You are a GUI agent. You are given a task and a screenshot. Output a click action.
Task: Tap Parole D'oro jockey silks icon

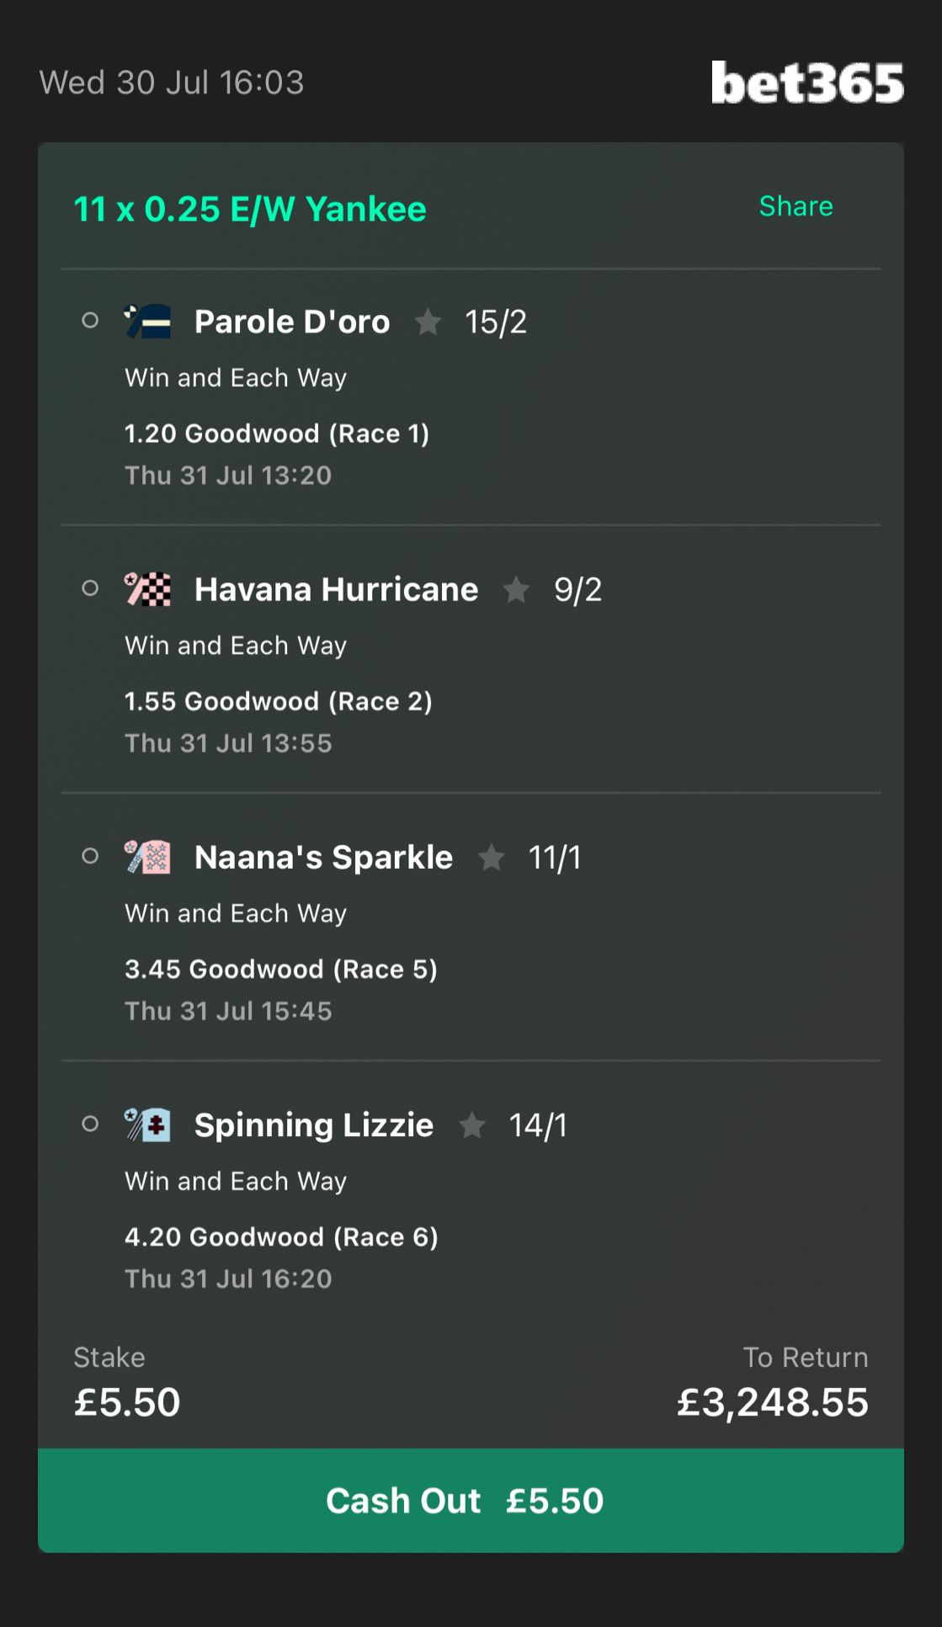[x=147, y=322]
